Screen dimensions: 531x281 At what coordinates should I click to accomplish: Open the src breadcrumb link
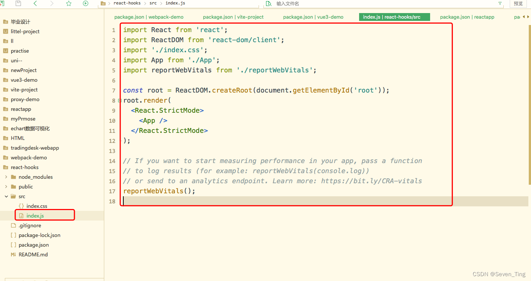click(x=153, y=3)
